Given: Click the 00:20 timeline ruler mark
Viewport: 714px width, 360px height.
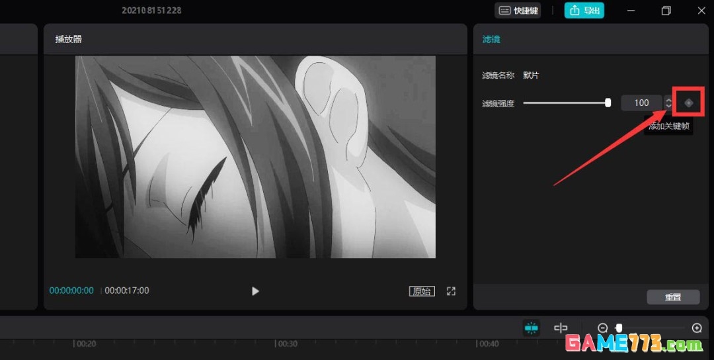Looking at the screenshot, I should click(x=85, y=343).
